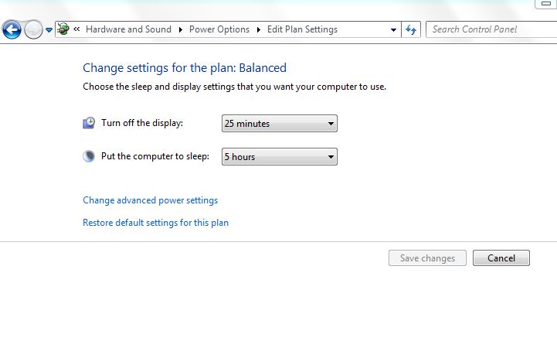
Task: Select the Edit Plan Settings breadcrumb
Action: [302, 29]
